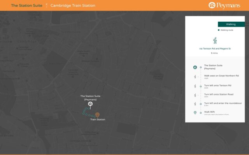Image resolution: width=249 pixels, height=155 pixels.
Task: Click walker icon beside roundabout step
Action: click(195, 104)
